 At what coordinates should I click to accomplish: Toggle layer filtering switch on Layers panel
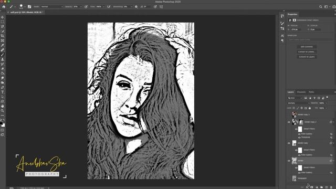pos(327,98)
